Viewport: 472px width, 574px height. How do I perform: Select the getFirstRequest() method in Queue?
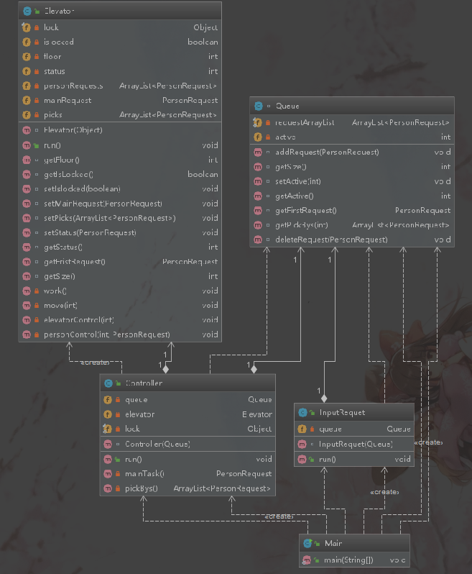(306, 211)
